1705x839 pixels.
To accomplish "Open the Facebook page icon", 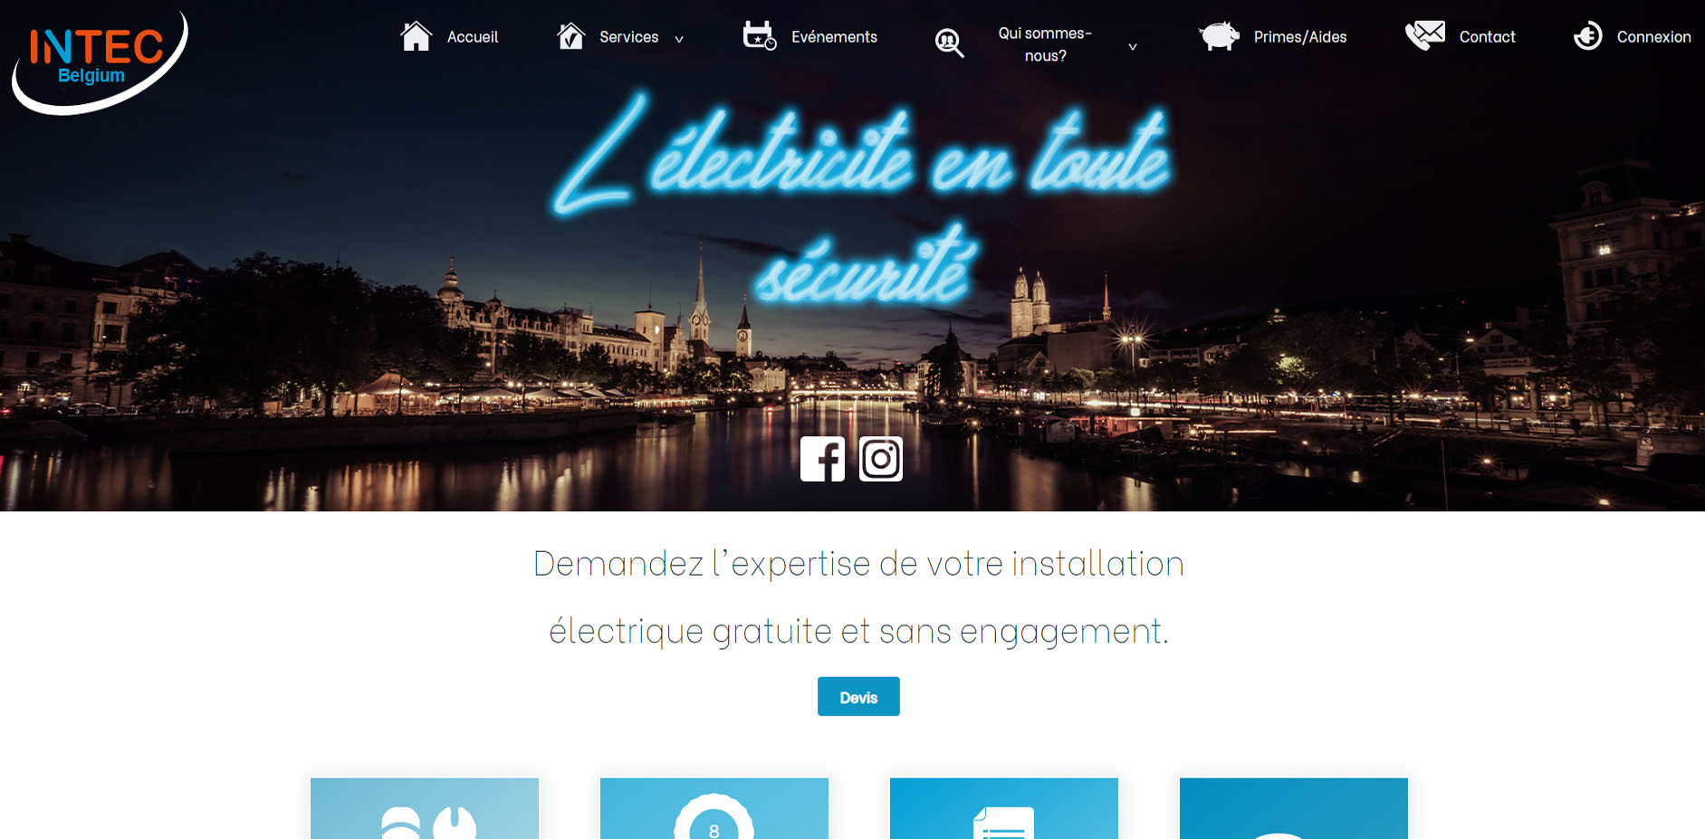I will point(822,459).
